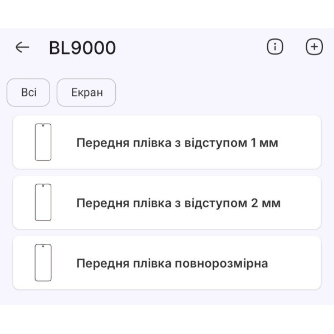The width and height of the screenshot is (334, 334).
Task: Select the third film template card
Action: pyautogui.click(x=167, y=263)
